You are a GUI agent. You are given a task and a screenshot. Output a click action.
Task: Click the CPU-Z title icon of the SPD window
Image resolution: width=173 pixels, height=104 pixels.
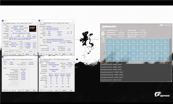click(x=40, y=57)
